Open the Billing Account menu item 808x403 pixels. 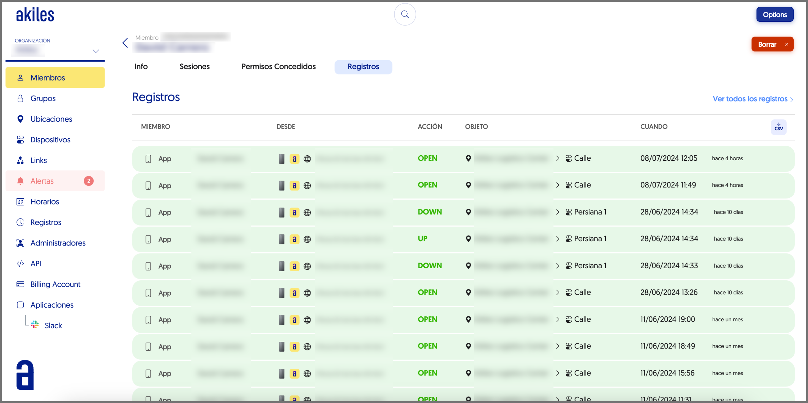[55, 284]
